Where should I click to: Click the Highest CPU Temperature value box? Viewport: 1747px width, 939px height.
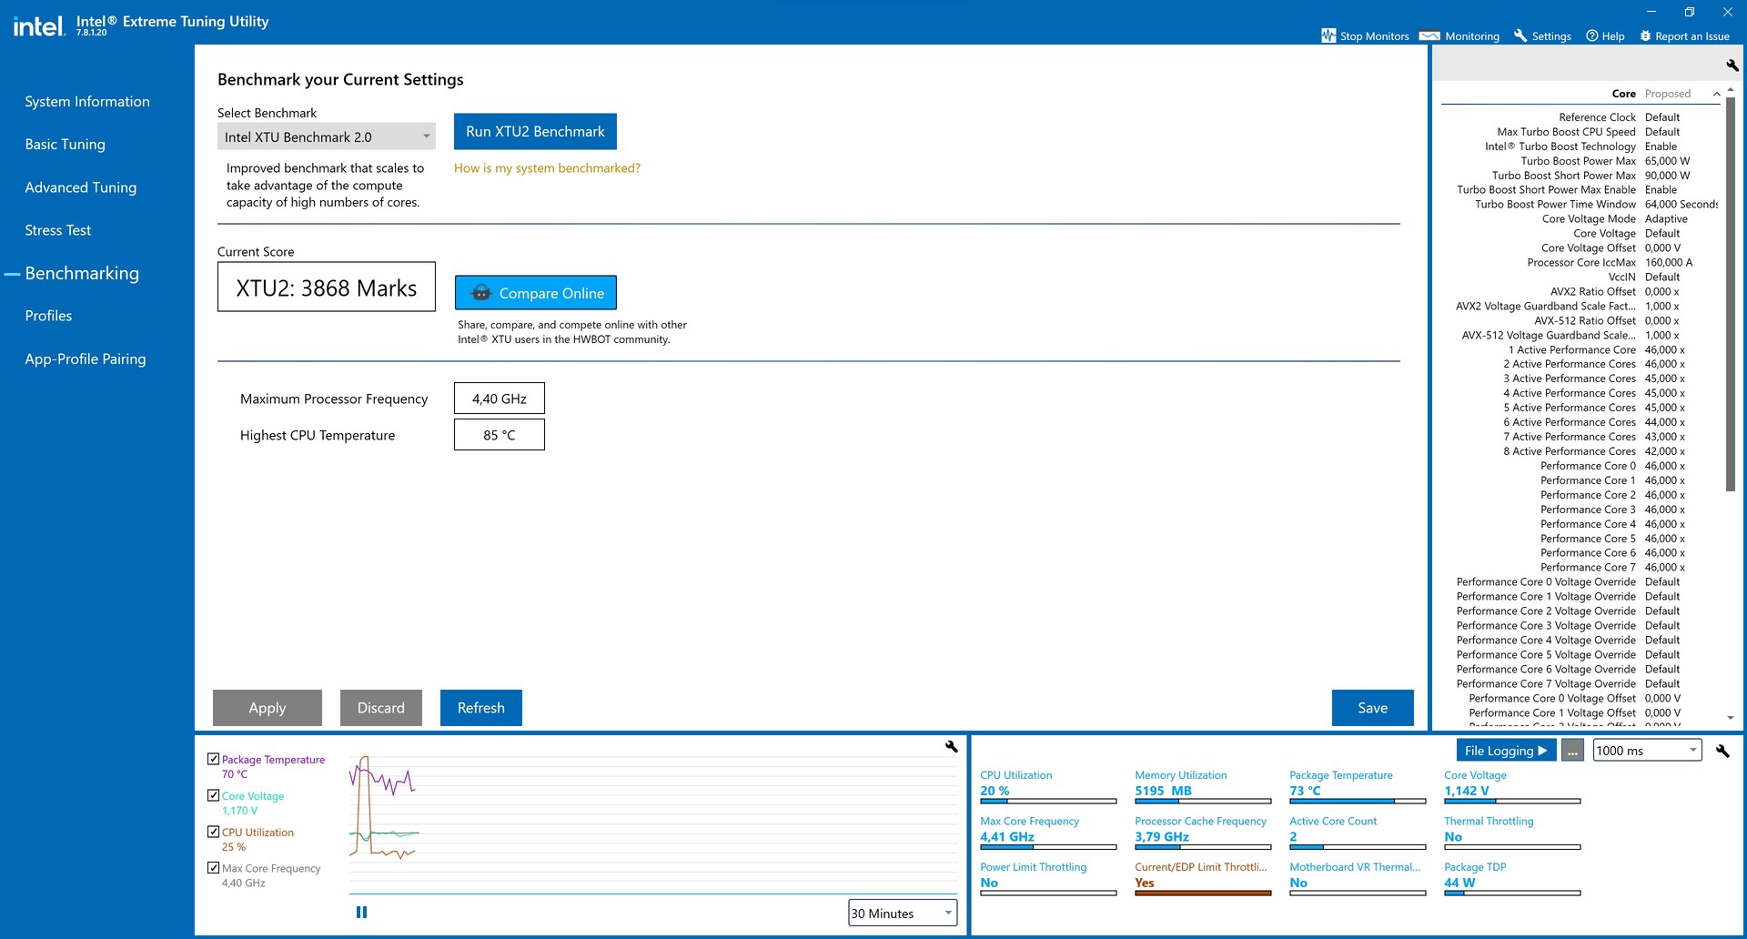(x=500, y=435)
